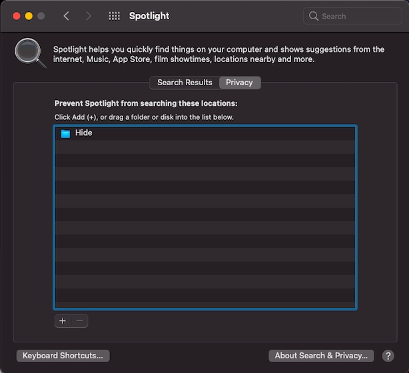Switch to the Search Results tab

click(185, 83)
